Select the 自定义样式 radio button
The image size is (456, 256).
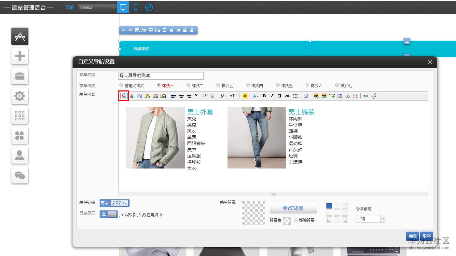[x=121, y=85]
